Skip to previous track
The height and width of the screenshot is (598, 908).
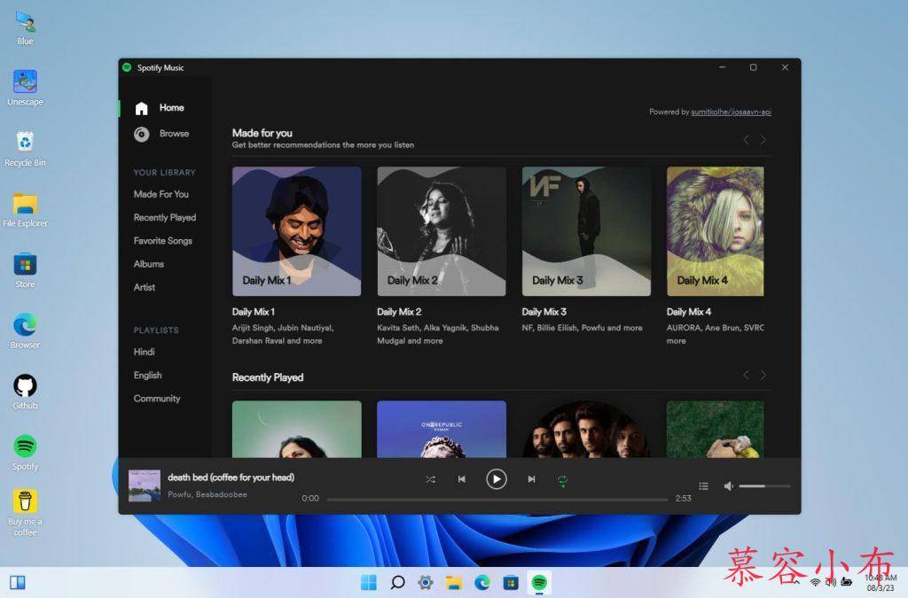pos(461,479)
